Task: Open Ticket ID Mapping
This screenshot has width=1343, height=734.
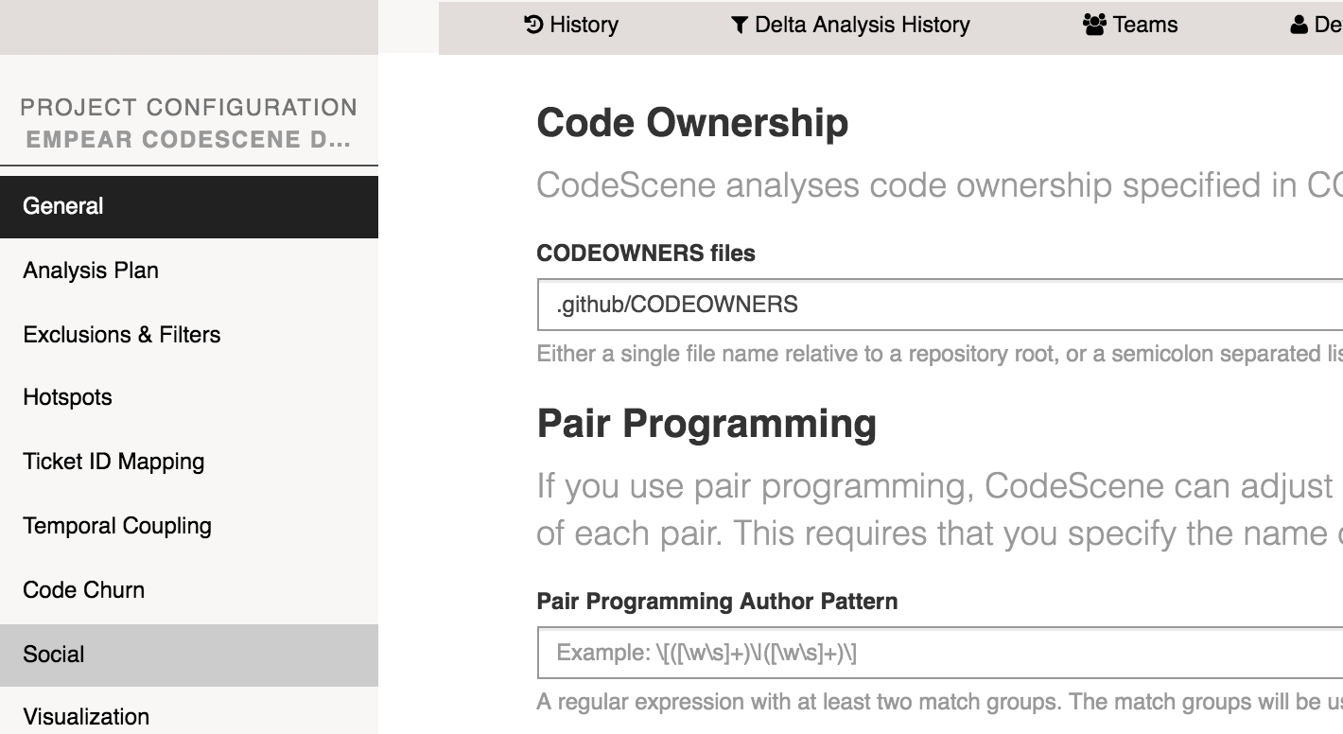Action: (x=113, y=462)
